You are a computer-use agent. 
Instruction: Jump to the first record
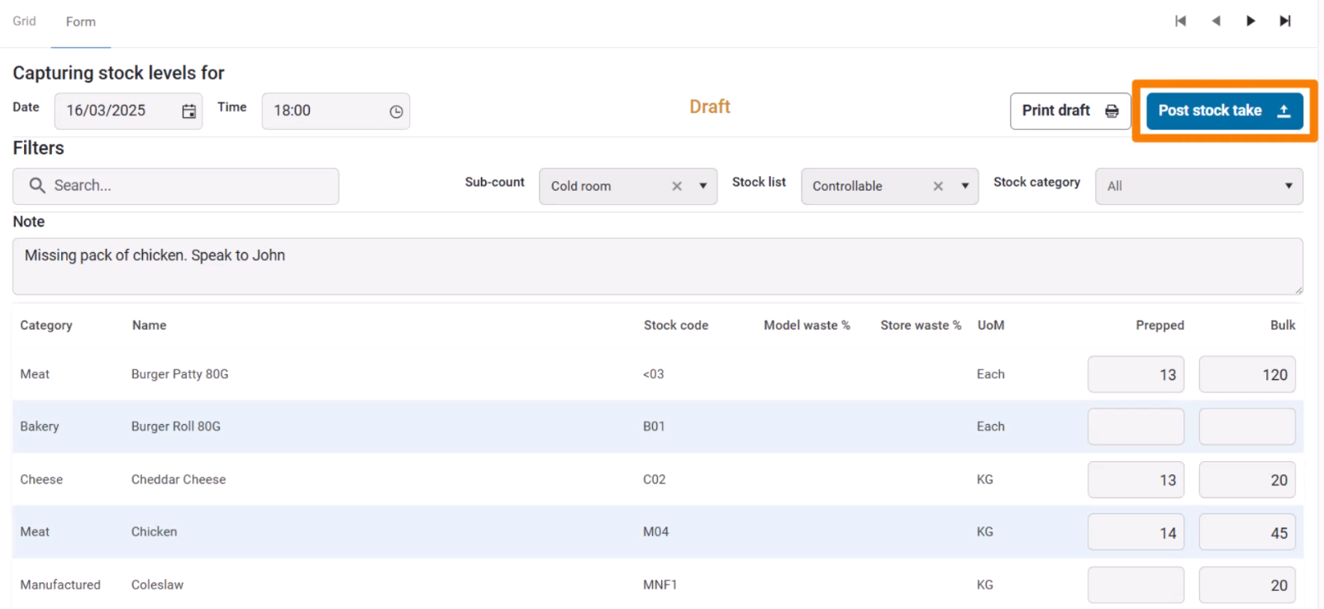coord(1180,21)
